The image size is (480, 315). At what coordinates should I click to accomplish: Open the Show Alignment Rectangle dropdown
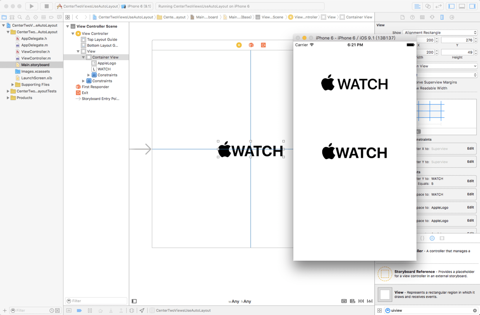point(440,33)
